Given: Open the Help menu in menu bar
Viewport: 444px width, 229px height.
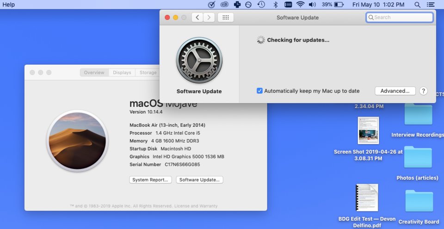Looking at the screenshot, I should (8, 5).
